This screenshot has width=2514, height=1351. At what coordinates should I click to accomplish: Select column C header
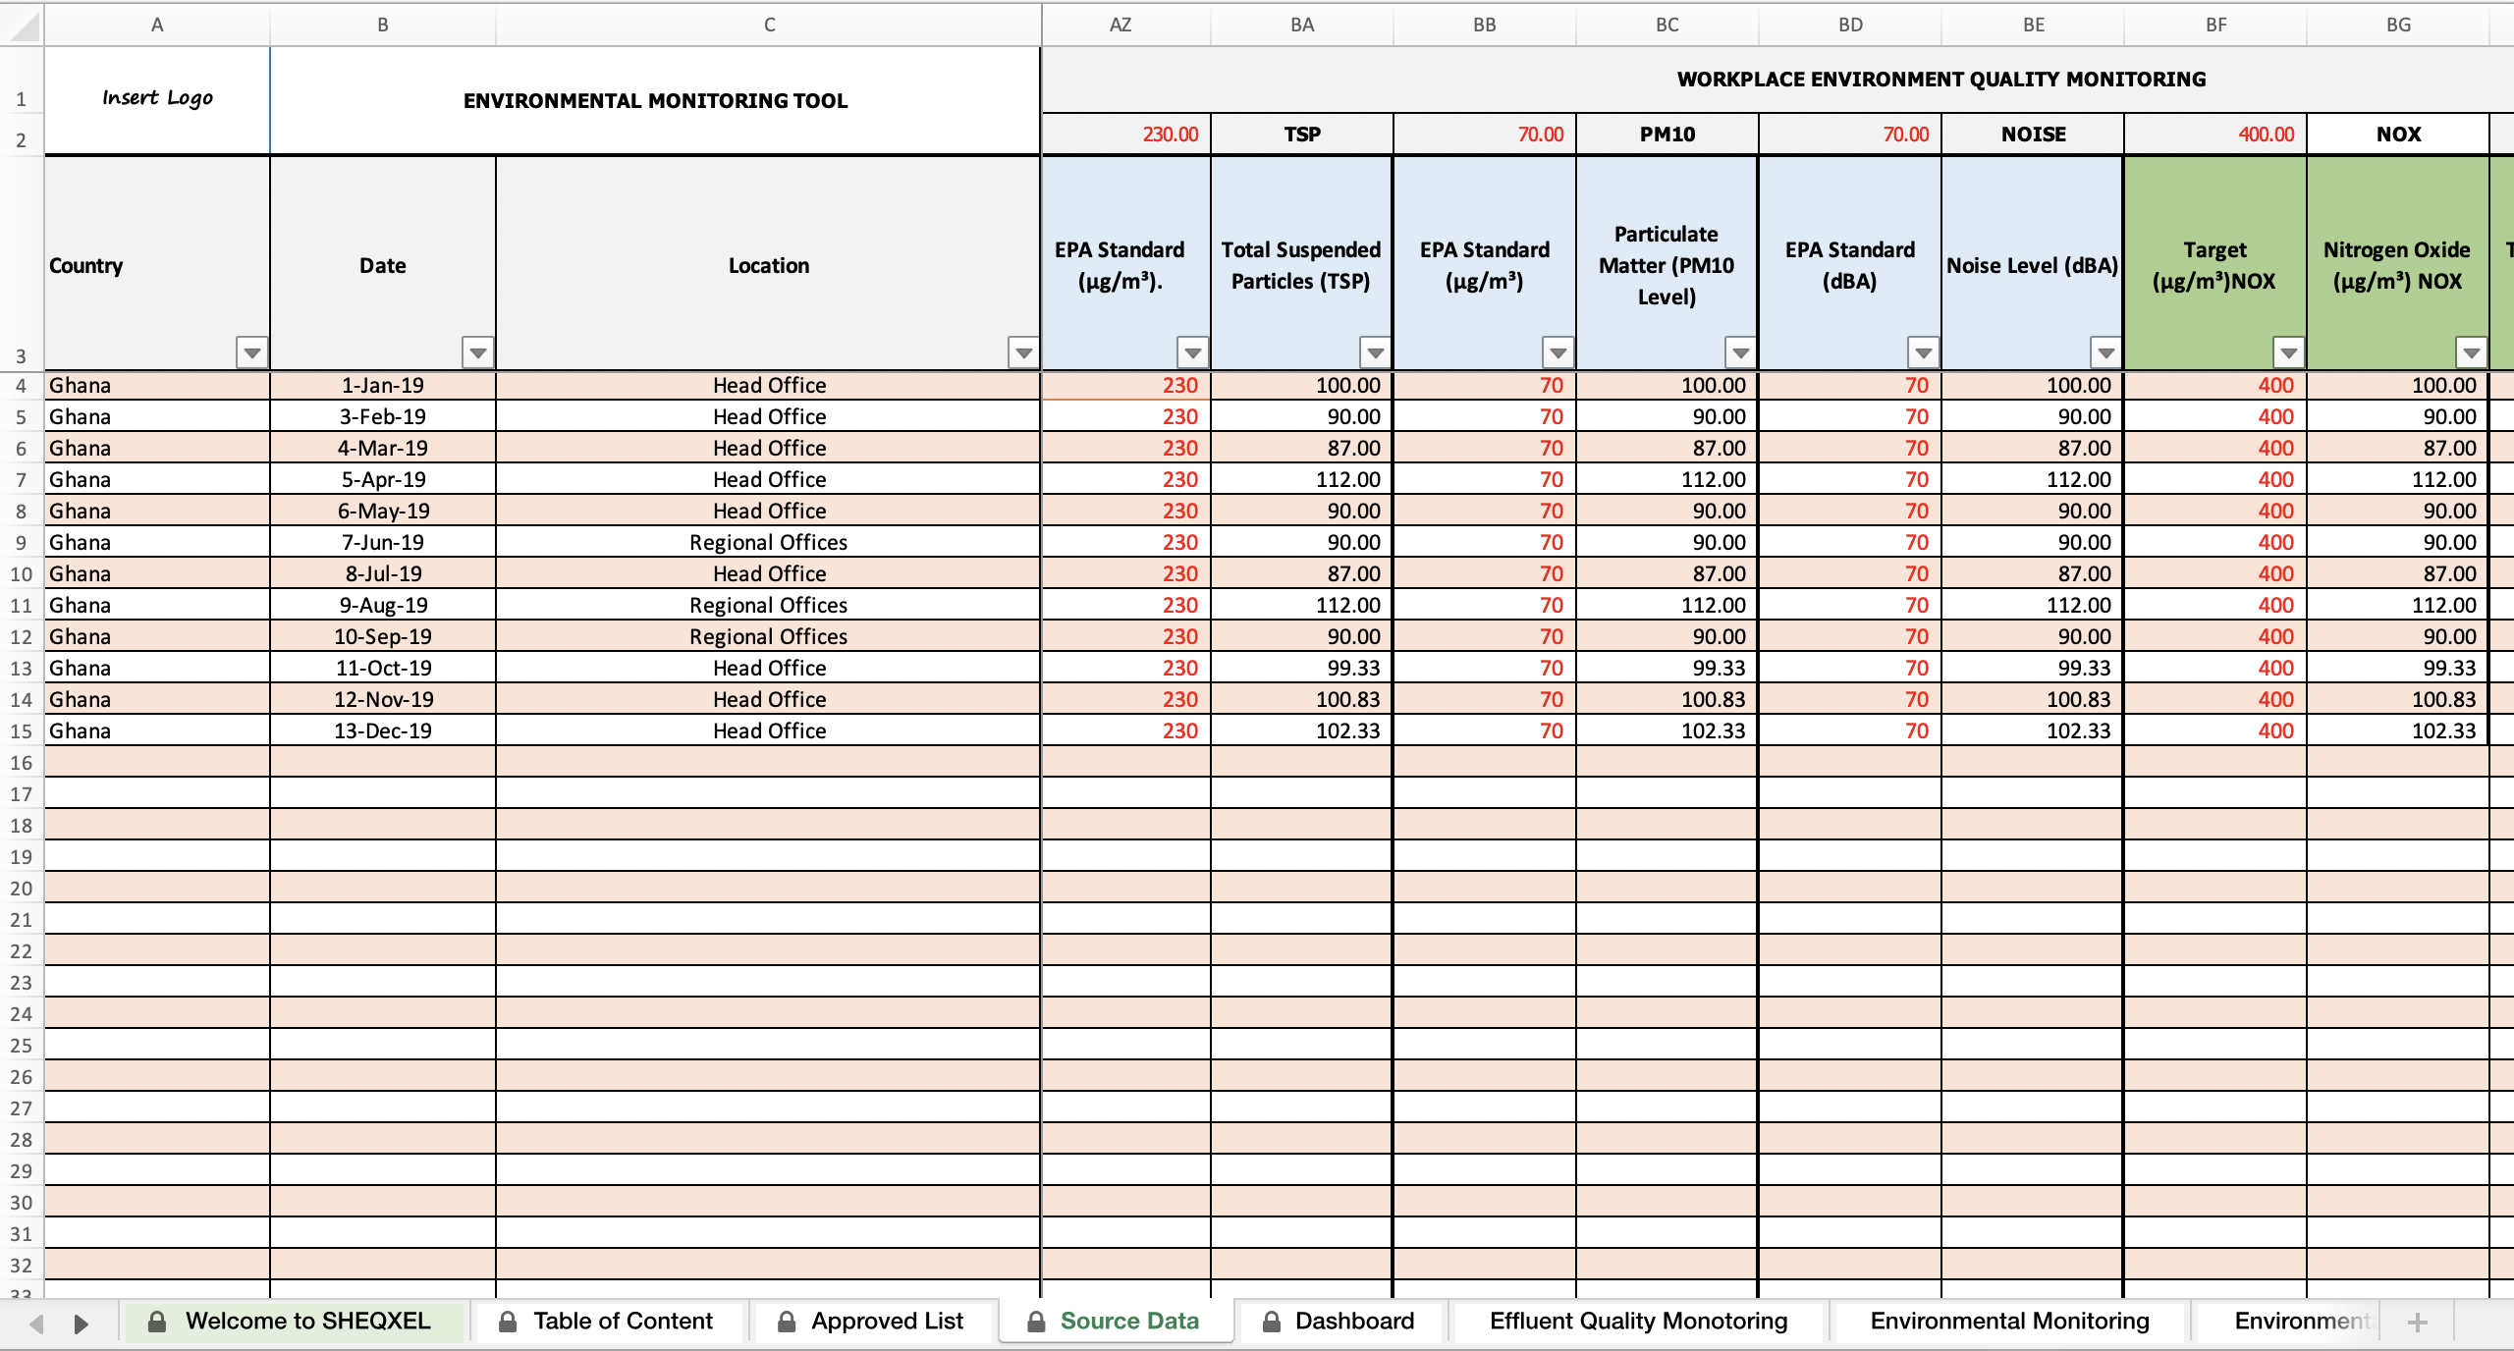[x=769, y=25]
